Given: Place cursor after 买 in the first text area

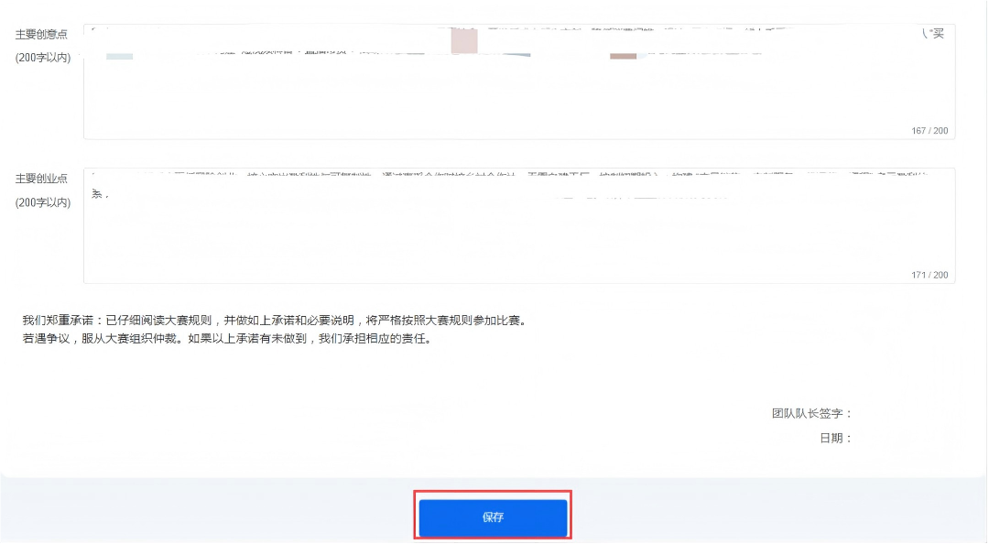Looking at the screenshot, I should (943, 34).
